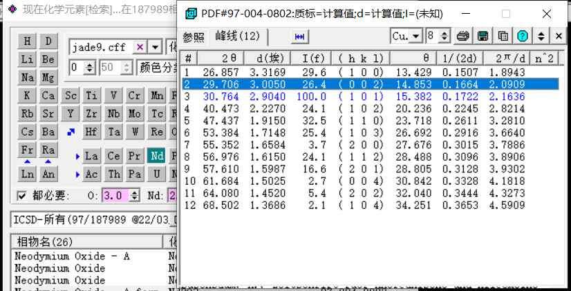Click the Nd: count input field

point(172,196)
